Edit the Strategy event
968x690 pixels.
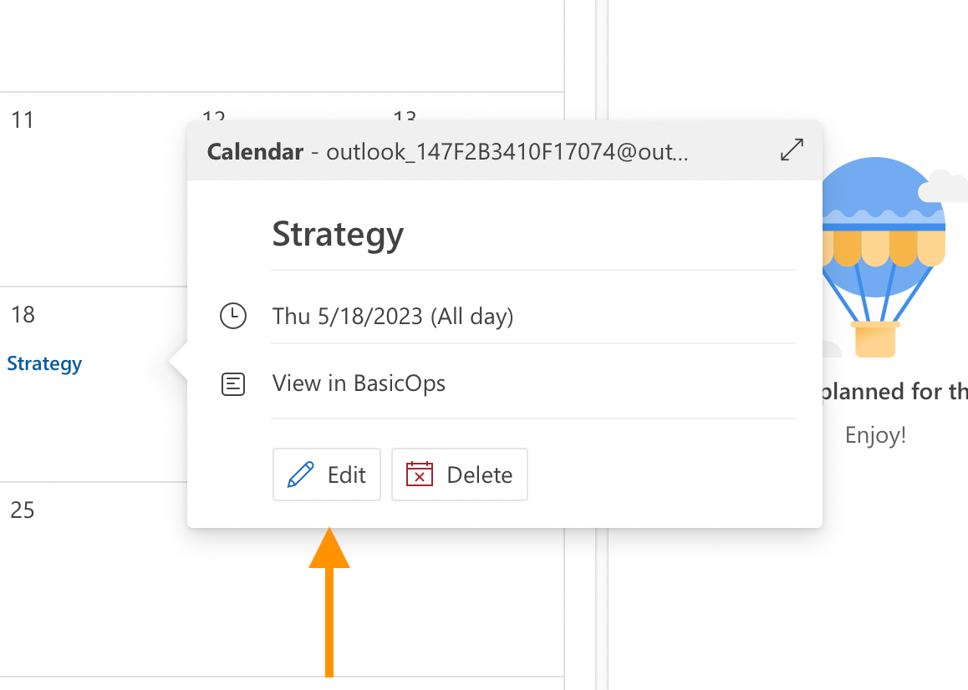pyautogui.click(x=326, y=474)
